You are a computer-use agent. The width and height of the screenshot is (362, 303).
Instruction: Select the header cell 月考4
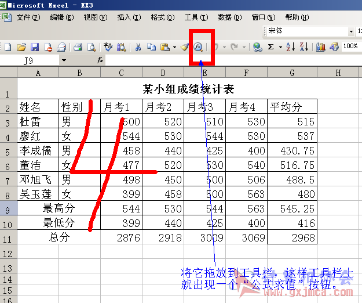(x=246, y=107)
